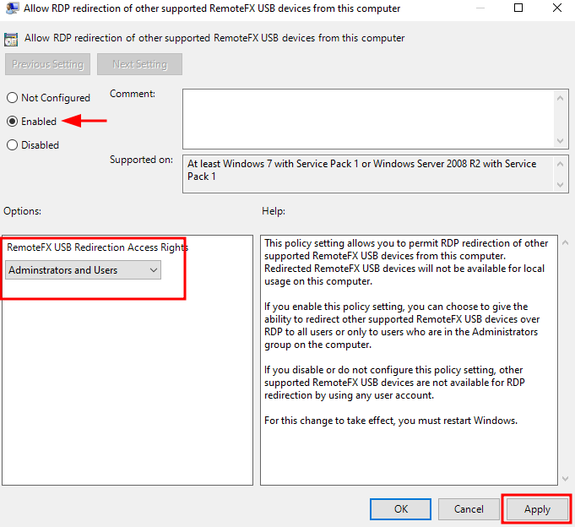Maximize the policy setting window
Viewport: 575px width, 527px height.
coord(518,8)
